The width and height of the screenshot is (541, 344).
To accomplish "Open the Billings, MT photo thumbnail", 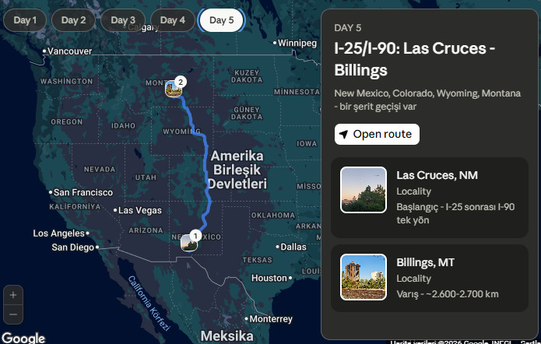I will click(x=364, y=277).
